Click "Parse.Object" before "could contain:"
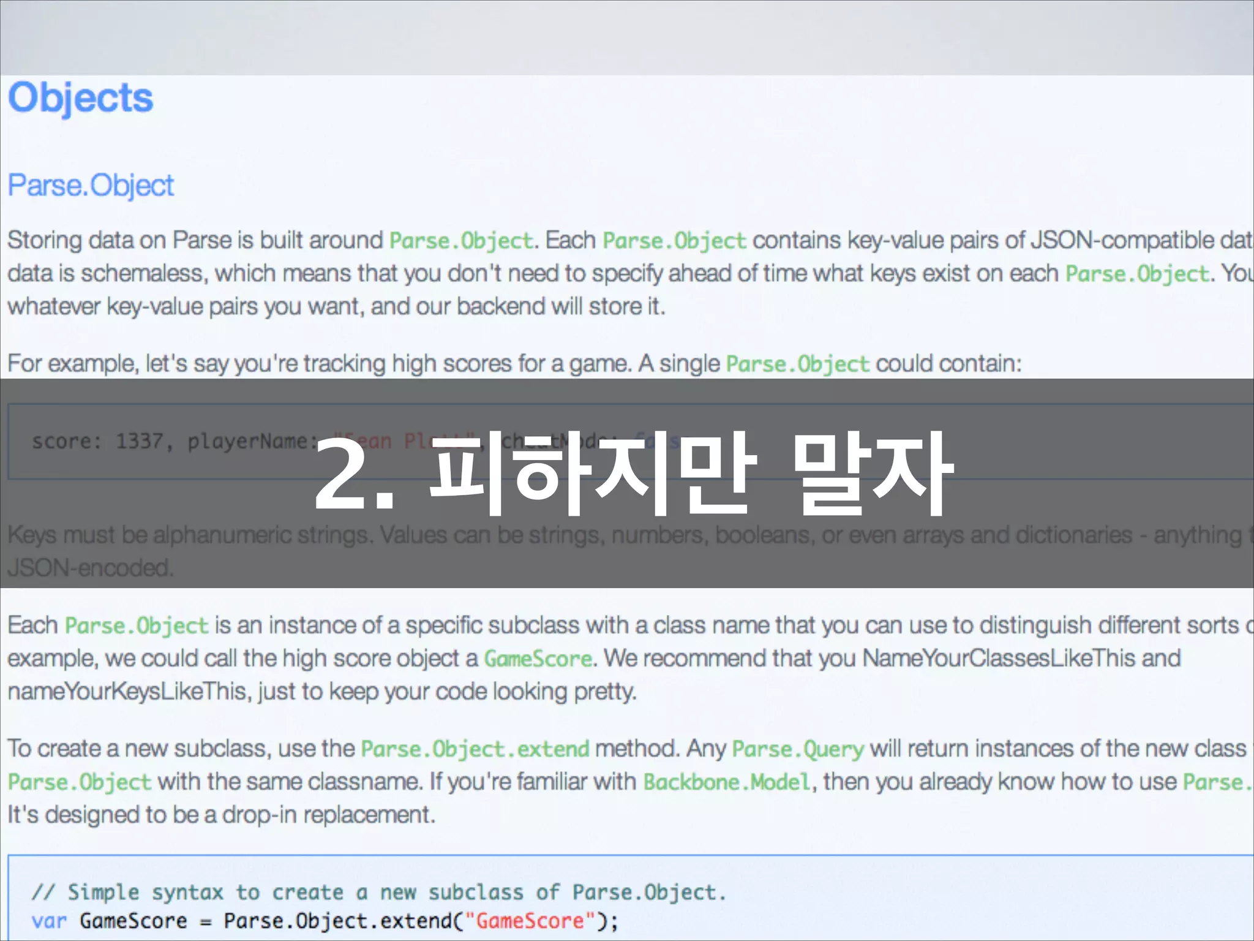Image resolution: width=1254 pixels, height=941 pixels. pyautogui.click(x=798, y=365)
